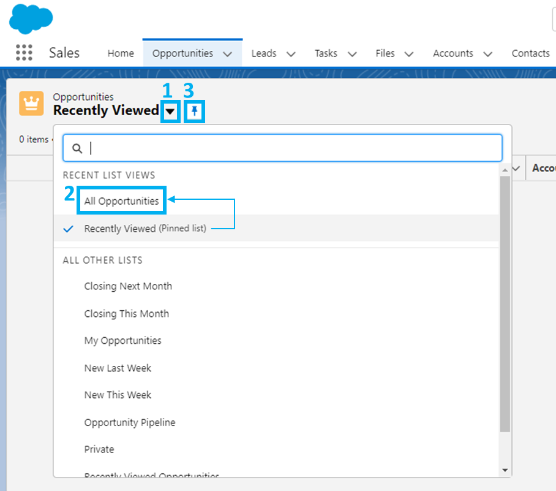
Task: Select Recently Viewed (Pinned list) option
Action: pyautogui.click(x=276, y=228)
